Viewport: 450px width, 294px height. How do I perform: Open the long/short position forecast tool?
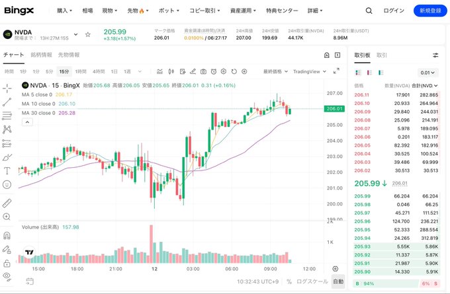pyautogui.click(x=7, y=143)
